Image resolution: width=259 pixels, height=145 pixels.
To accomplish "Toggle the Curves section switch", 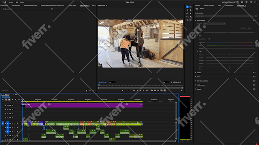I will point(254,77).
